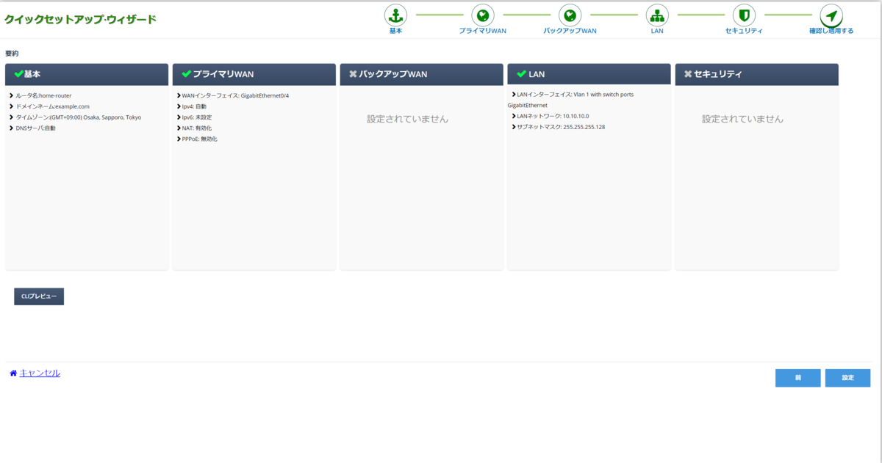Click the chevron beside LANインターフェイス entry

tap(514, 94)
